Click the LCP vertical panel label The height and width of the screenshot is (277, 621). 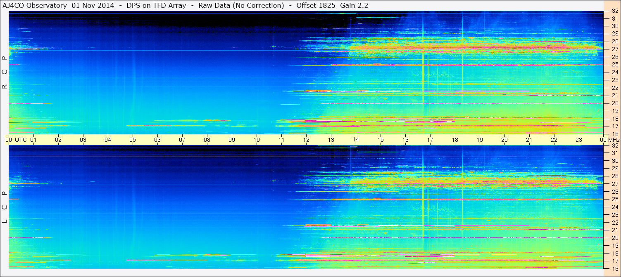pyautogui.click(x=5, y=207)
